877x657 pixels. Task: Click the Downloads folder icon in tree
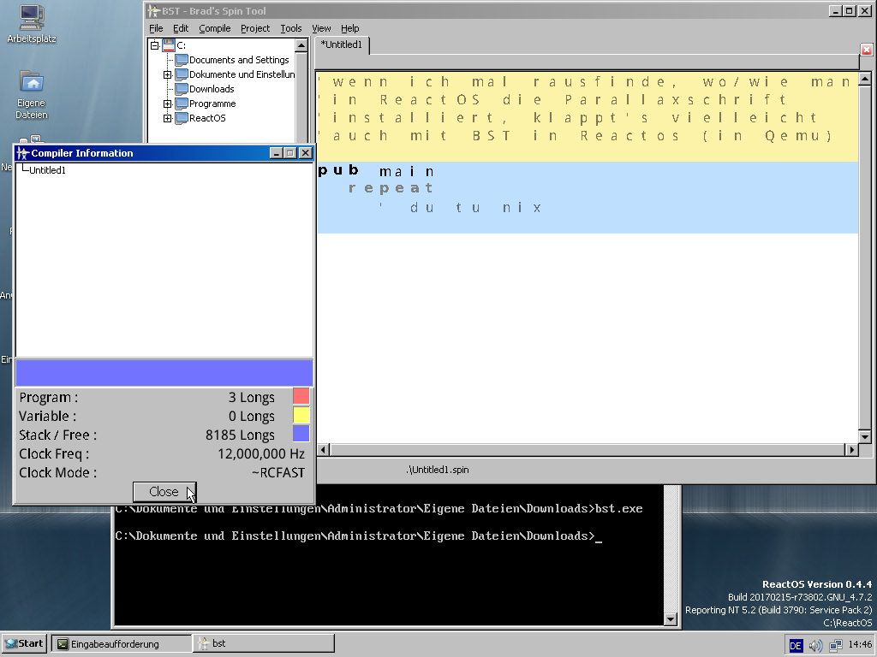tap(182, 89)
